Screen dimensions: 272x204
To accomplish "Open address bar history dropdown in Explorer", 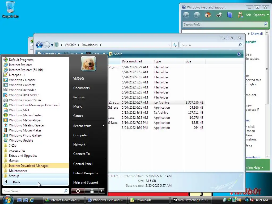I will tap(169, 45).
